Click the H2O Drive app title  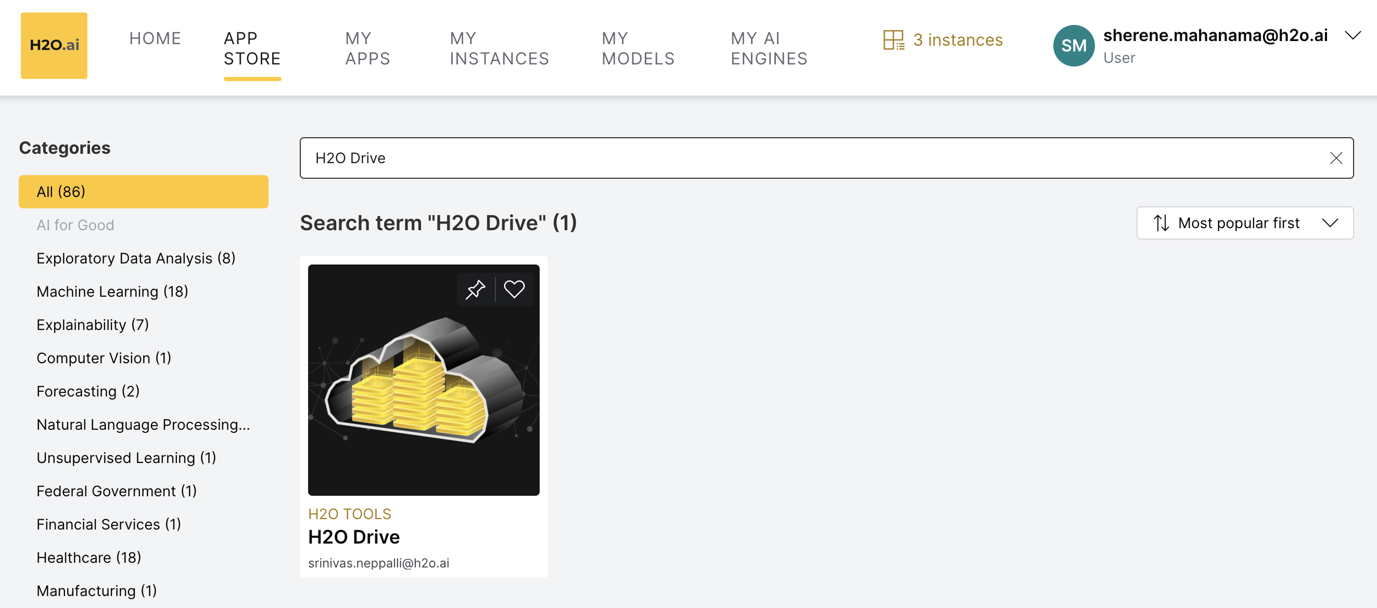(x=354, y=537)
